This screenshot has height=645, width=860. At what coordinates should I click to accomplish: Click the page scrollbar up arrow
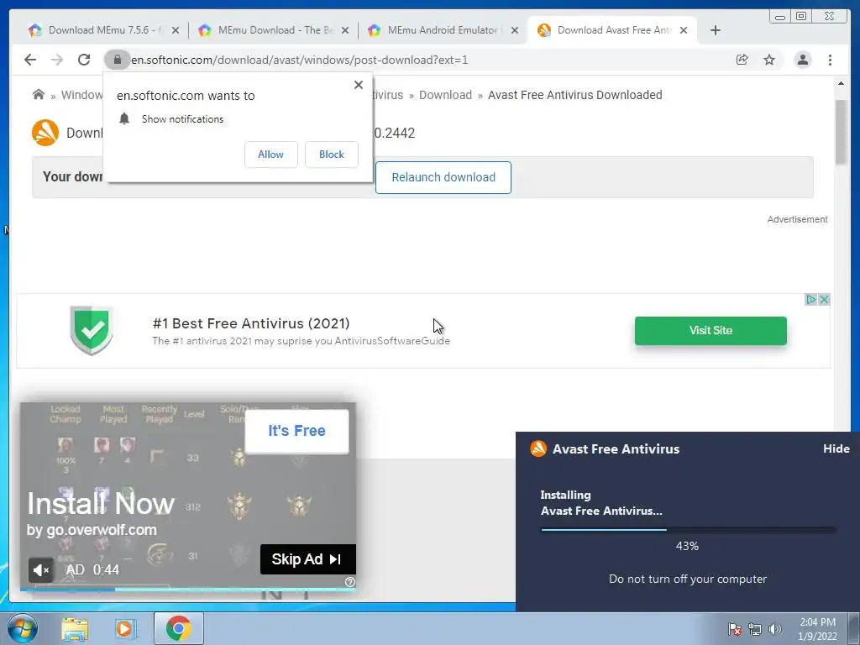click(841, 84)
